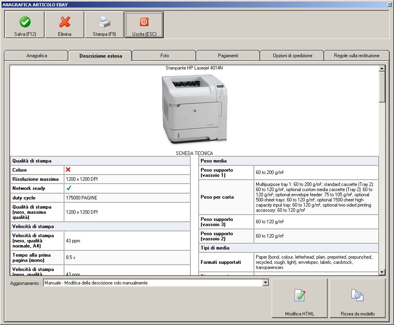Click the Multipurpose tray 1 description text
The image size is (394, 325).
(315, 197)
